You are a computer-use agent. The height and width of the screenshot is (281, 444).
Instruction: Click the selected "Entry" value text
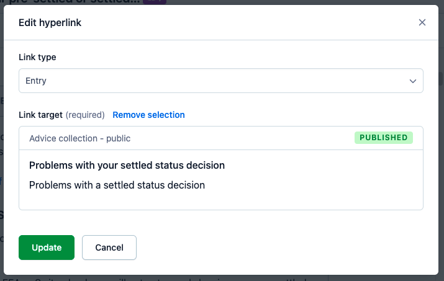coord(36,81)
